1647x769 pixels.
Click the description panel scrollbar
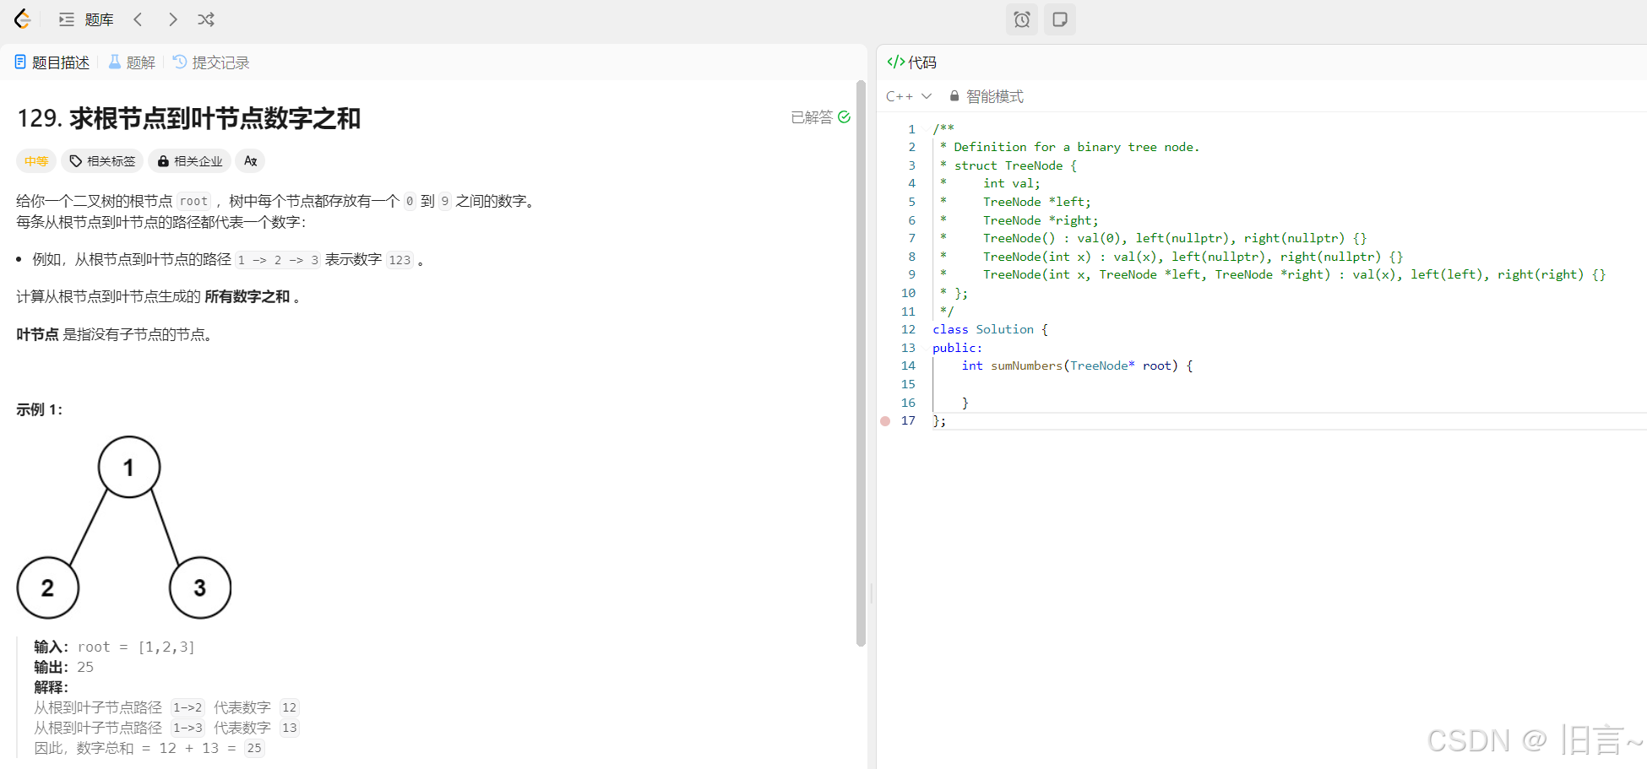(x=861, y=363)
